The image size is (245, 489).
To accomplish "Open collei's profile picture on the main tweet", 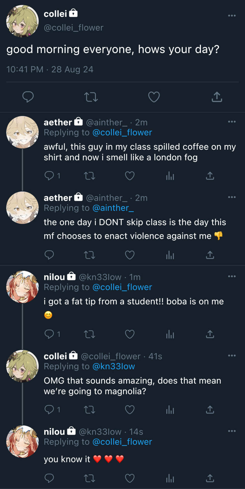I will coord(22,21).
